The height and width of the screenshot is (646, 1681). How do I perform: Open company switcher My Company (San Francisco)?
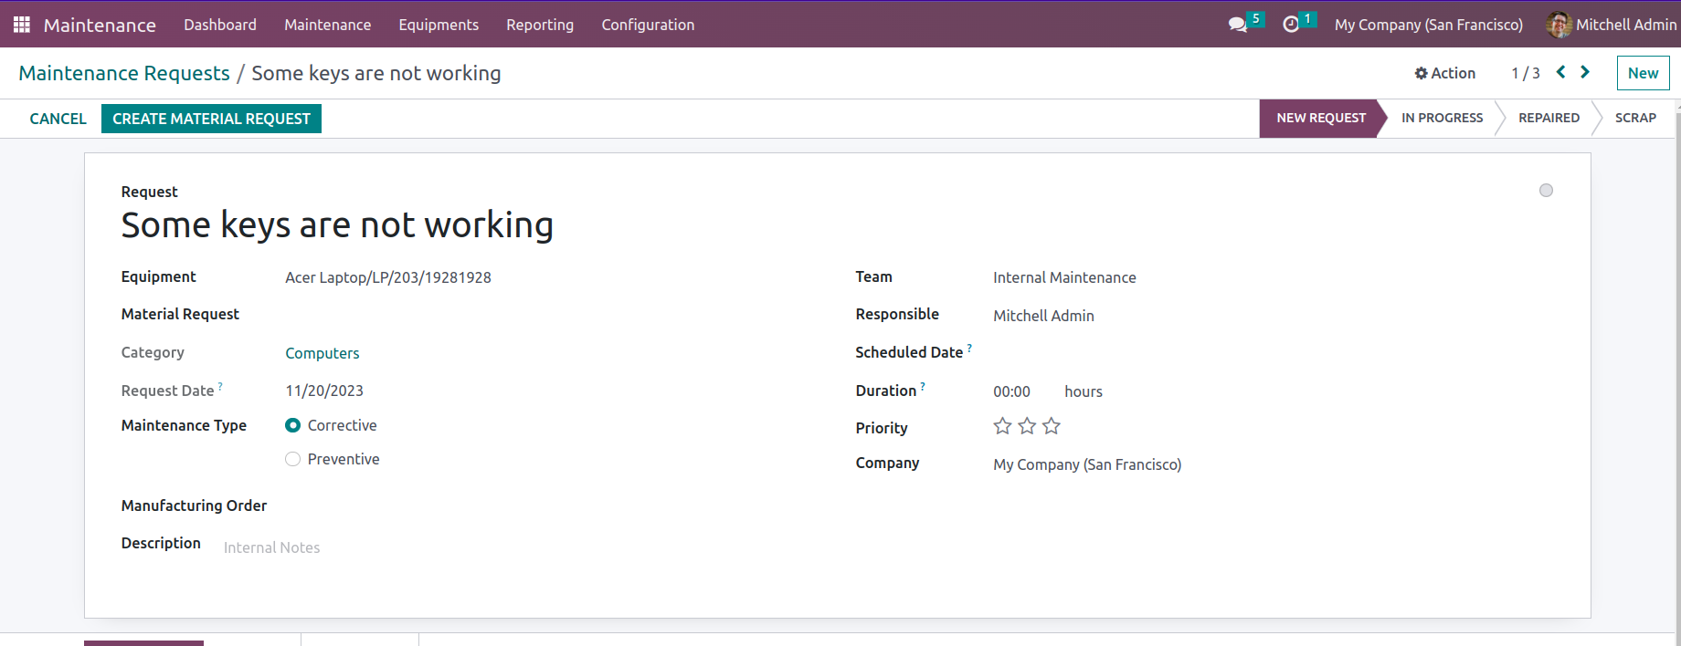point(1429,25)
